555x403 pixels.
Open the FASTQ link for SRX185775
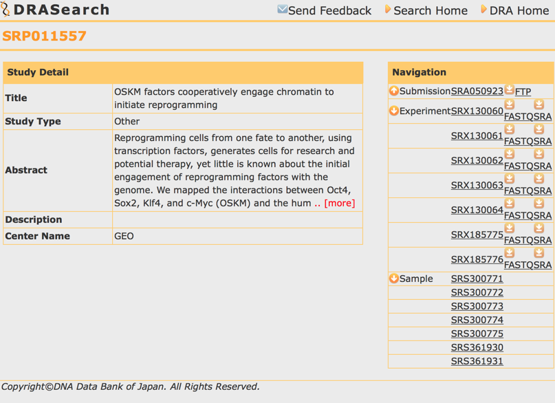click(x=519, y=240)
